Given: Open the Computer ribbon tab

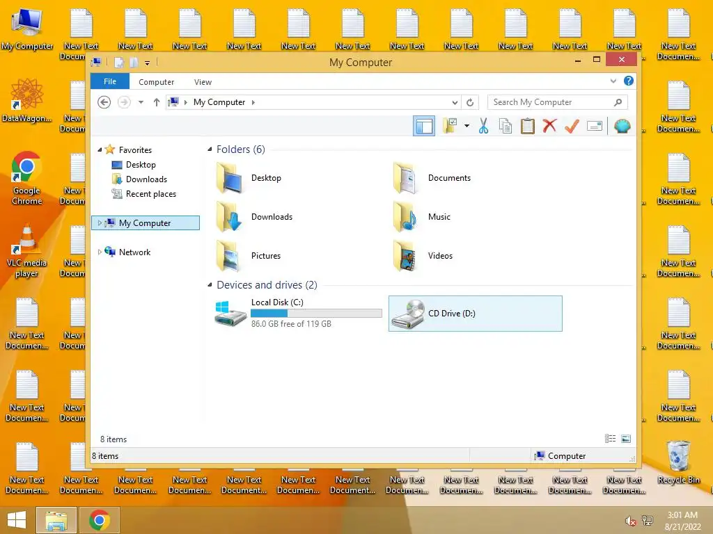Looking at the screenshot, I should (x=157, y=82).
